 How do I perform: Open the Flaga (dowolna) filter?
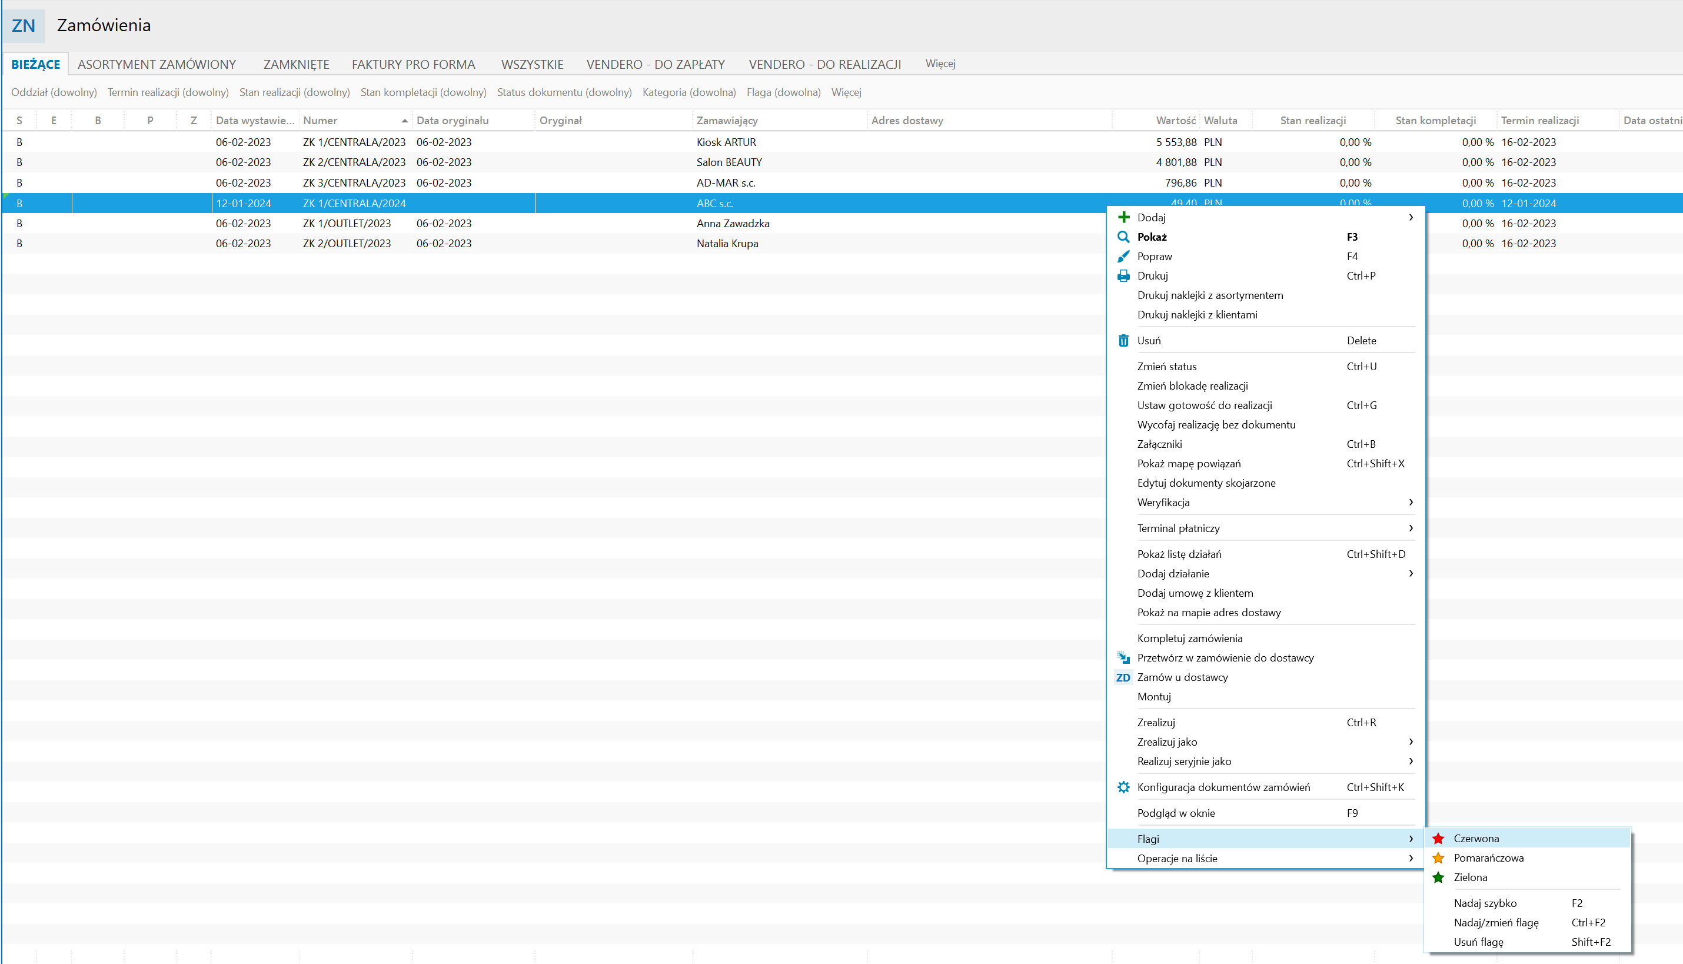pos(784,92)
